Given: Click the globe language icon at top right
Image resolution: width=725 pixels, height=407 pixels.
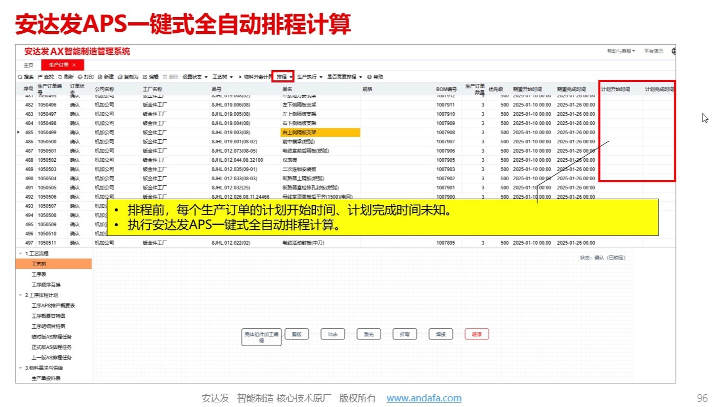Looking at the screenshot, I should coord(673,51).
